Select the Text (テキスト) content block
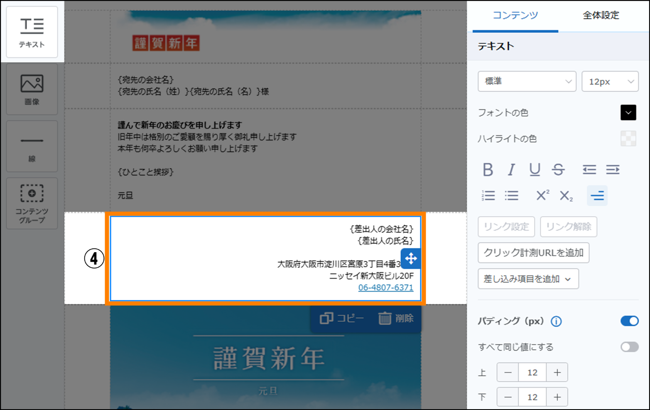Image resolution: width=650 pixels, height=410 pixels. pyautogui.click(x=32, y=32)
